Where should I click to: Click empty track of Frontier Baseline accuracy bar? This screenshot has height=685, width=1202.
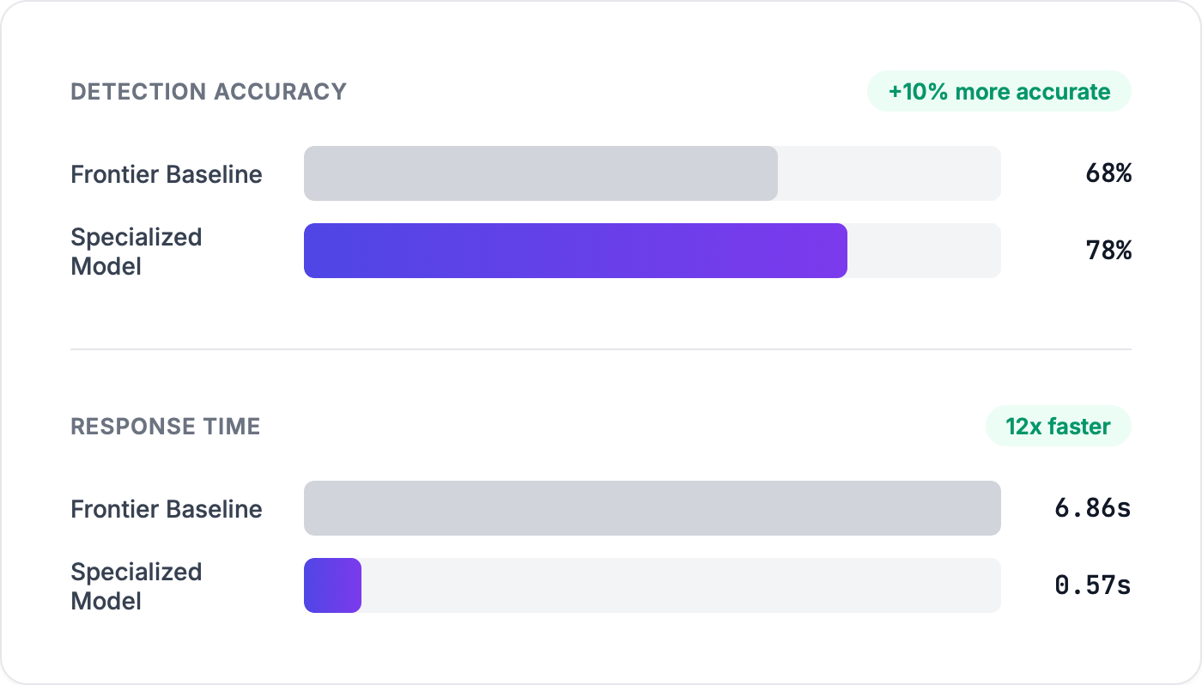889,173
